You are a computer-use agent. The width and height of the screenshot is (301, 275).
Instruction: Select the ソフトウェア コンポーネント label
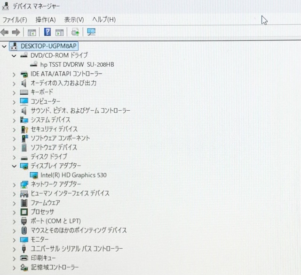pos(60,138)
